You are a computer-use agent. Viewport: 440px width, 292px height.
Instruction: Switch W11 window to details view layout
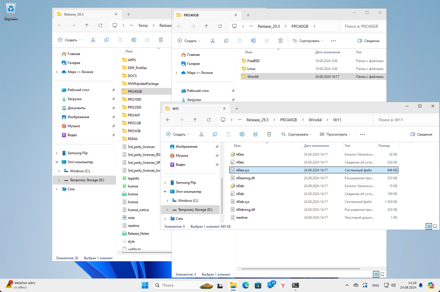point(429,226)
